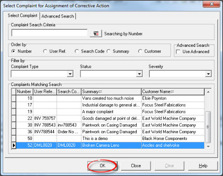Click the User Refe... column header

(45, 91)
